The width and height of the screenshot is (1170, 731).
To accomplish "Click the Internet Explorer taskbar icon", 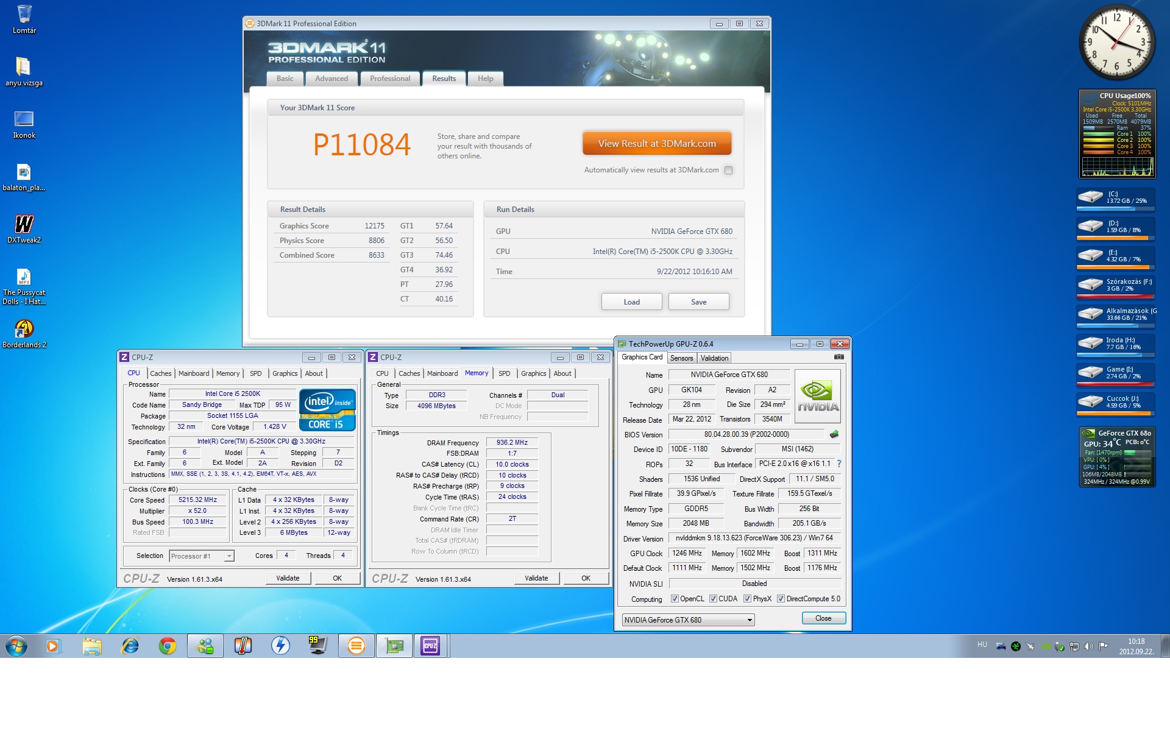I will pyautogui.click(x=130, y=646).
